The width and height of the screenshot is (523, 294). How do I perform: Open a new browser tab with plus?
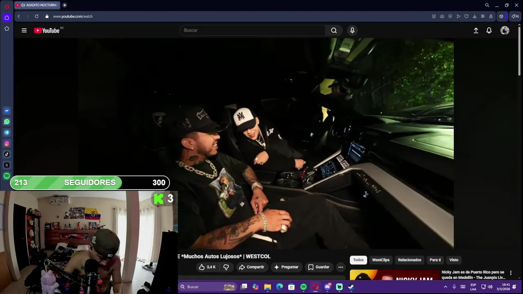tap(65, 5)
